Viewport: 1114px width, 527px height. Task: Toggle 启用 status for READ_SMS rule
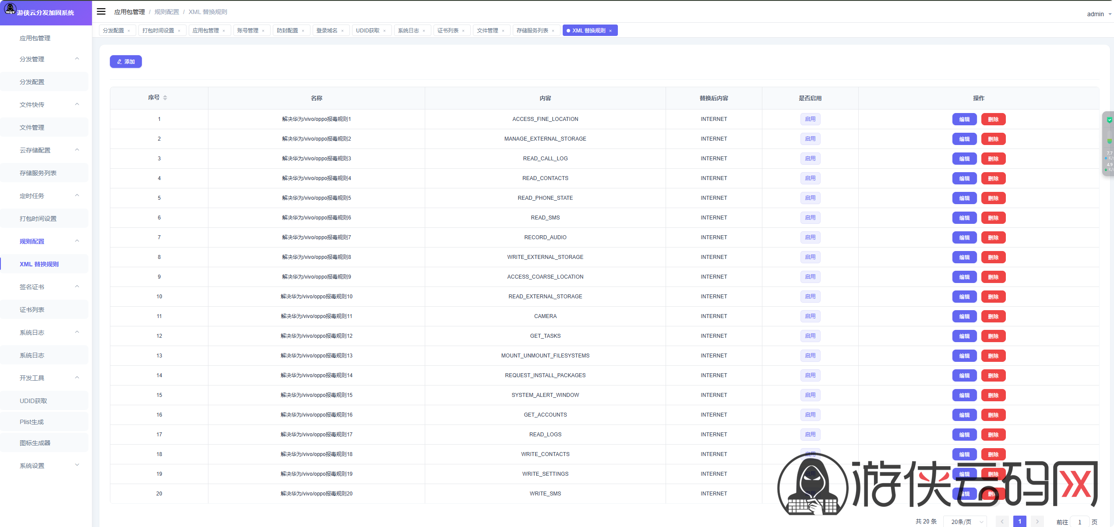click(810, 218)
